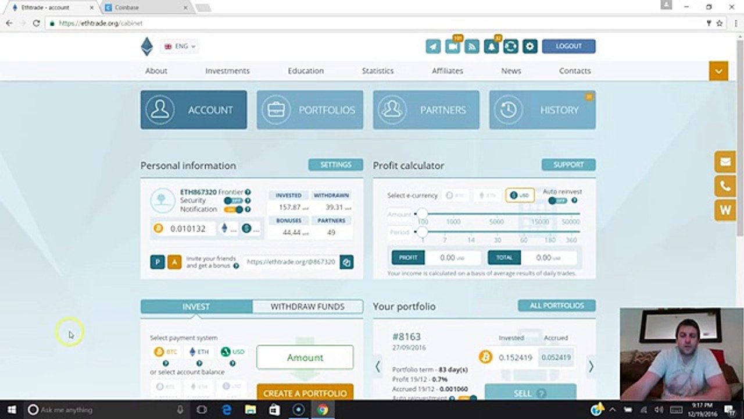Show previous portfolio with left chevron
This screenshot has width=744, height=419.
378,366
